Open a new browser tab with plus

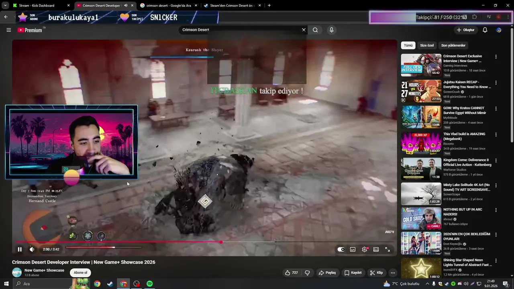pos(269,6)
